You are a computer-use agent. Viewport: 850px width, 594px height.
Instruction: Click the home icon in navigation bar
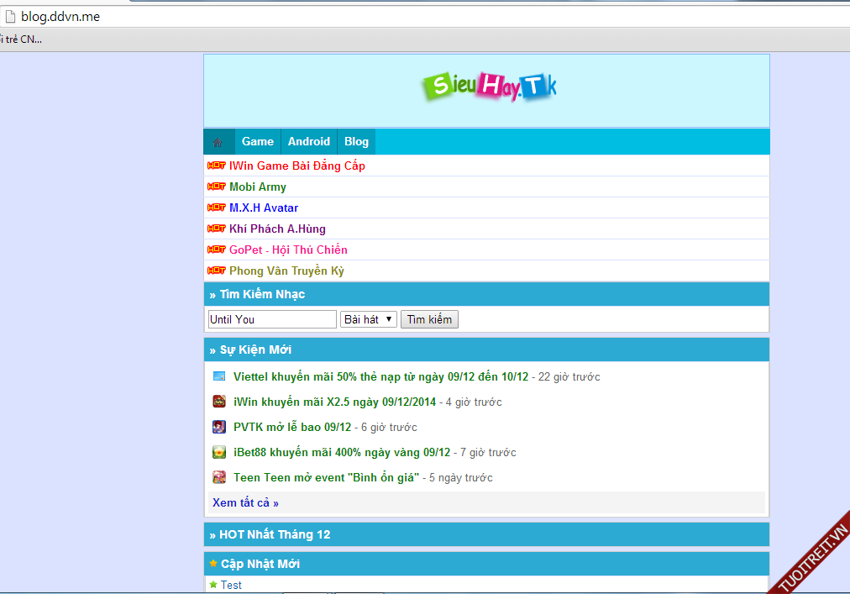[x=218, y=142]
